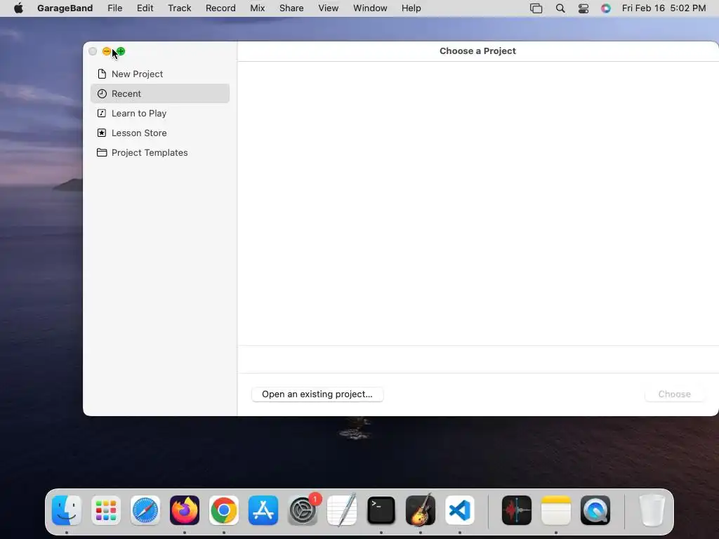Select New Project in the sidebar
This screenshot has height=539, width=719.
(x=160, y=74)
